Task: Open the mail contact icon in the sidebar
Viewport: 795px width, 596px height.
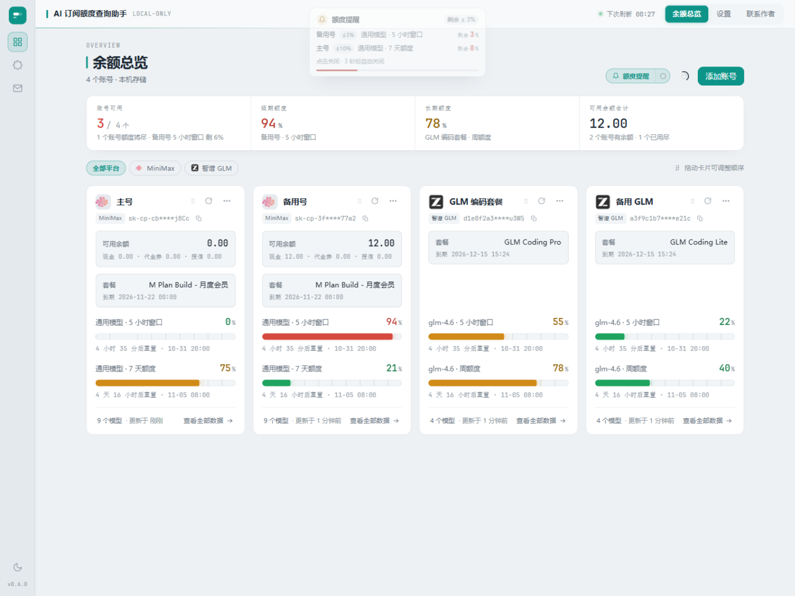Action: pos(18,88)
